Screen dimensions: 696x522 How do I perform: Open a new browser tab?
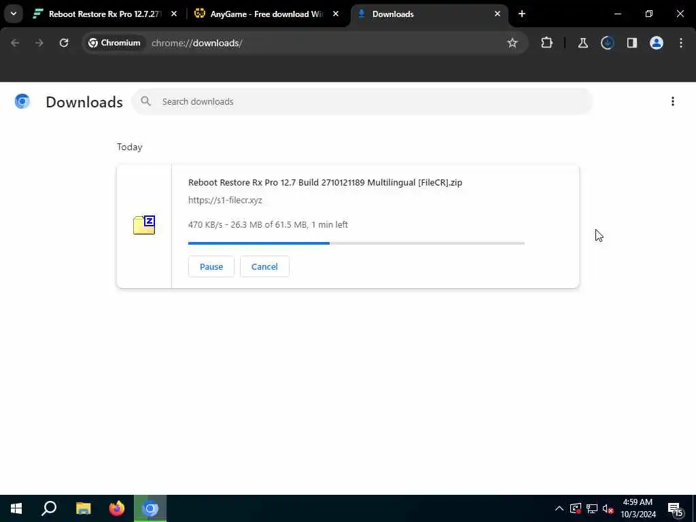[521, 14]
